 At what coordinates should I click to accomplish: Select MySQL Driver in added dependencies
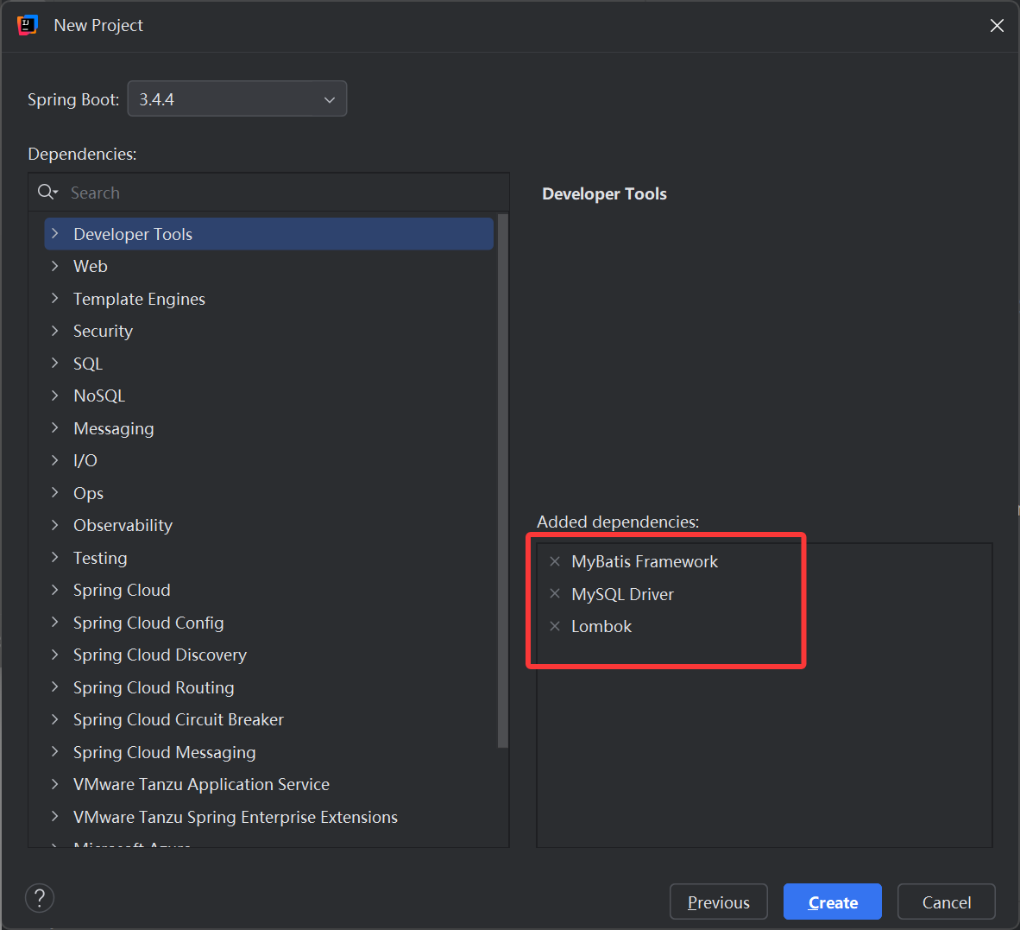pos(622,594)
